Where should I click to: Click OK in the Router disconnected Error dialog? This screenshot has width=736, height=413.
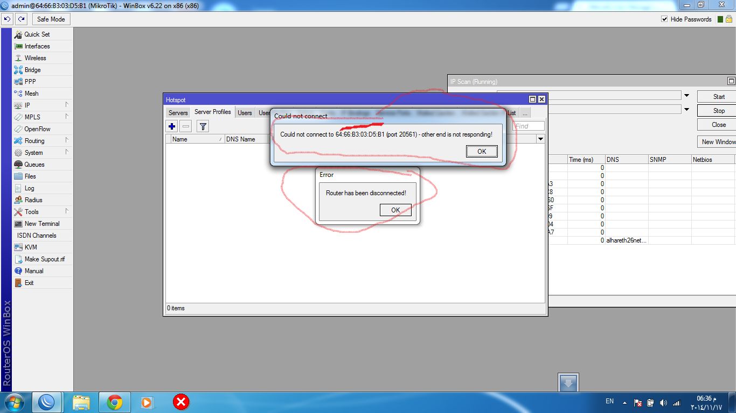[x=395, y=210]
